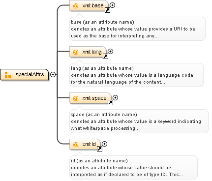The height and width of the screenshot is (181, 212).
Task: Click the @ icon of xml:base
Action: pyautogui.click(x=76, y=6)
